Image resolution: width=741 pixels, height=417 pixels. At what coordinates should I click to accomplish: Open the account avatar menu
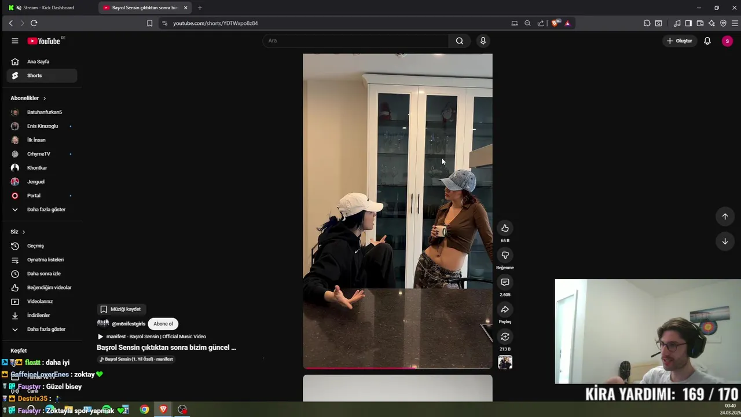[727, 41]
